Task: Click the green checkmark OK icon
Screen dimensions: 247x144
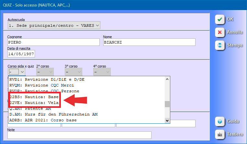Action: 220,19
